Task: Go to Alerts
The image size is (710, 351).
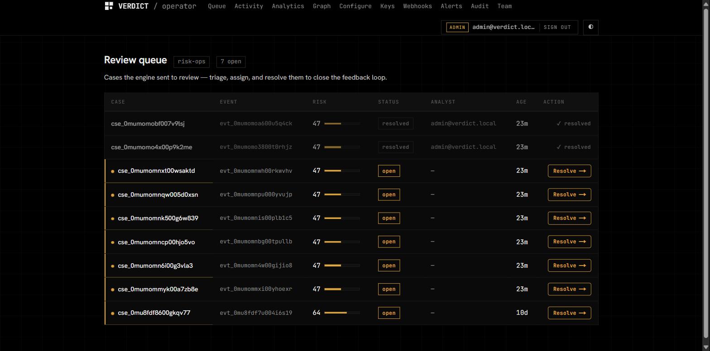Action: click(451, 6)
